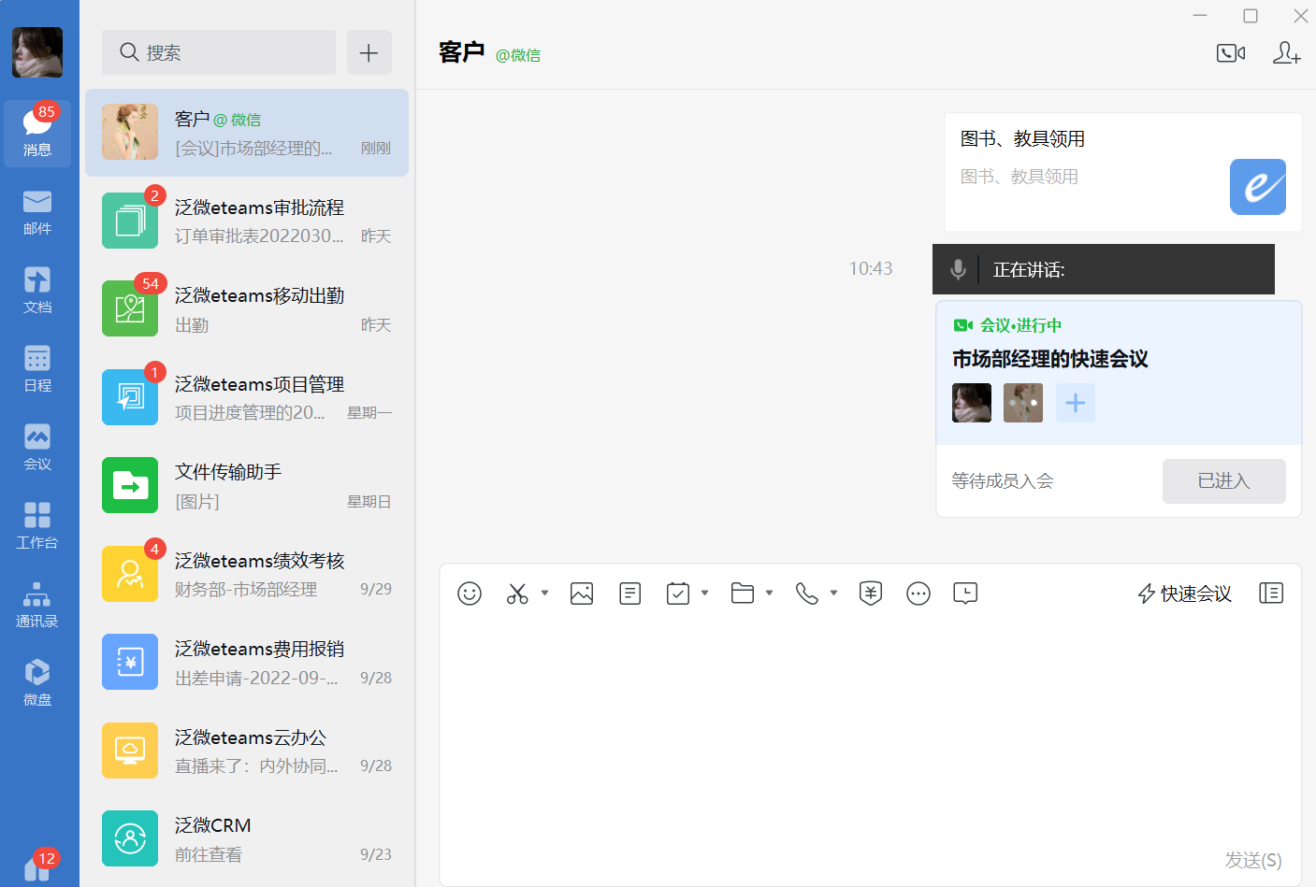1316x887 pixels.
Task: Click the plus button next to search
Action: click(369, 52)
